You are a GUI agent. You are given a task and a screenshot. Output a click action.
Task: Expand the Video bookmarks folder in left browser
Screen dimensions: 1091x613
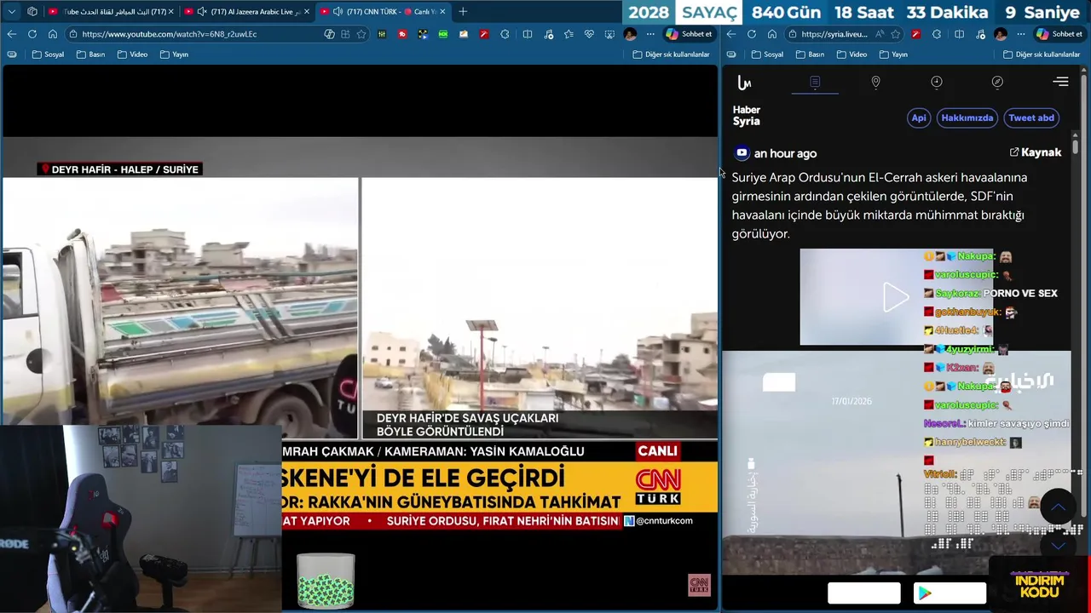(x=132, y=54)
